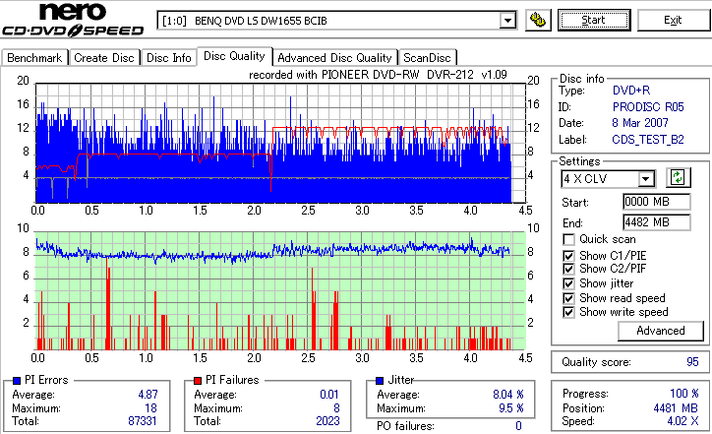Toggle Show jitter checkbox
This screenshot has width=712, height=434.
point(568,283)
